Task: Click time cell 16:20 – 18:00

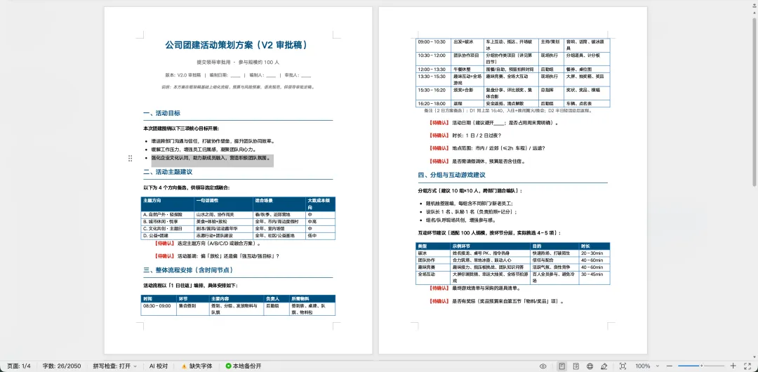Action: [x=434, y=103]
